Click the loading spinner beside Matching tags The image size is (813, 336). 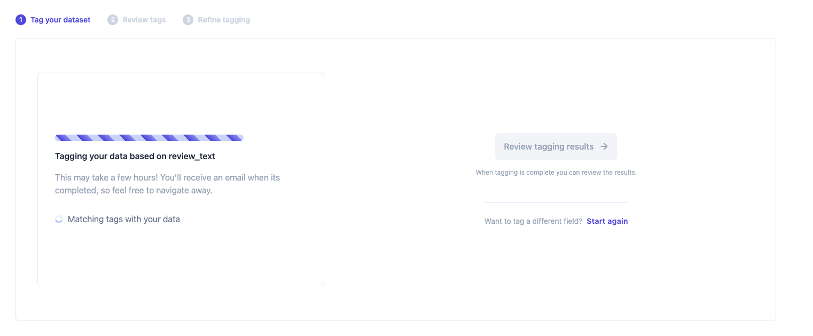[59, 219]
